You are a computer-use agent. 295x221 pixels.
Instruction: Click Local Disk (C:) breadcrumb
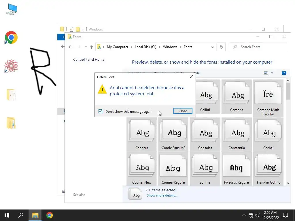145,47
